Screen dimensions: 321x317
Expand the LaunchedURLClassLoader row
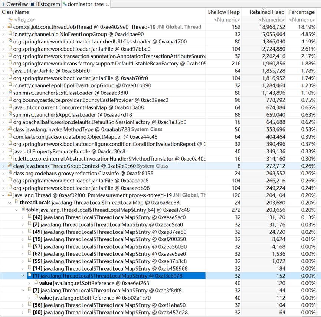coord(3,42)
